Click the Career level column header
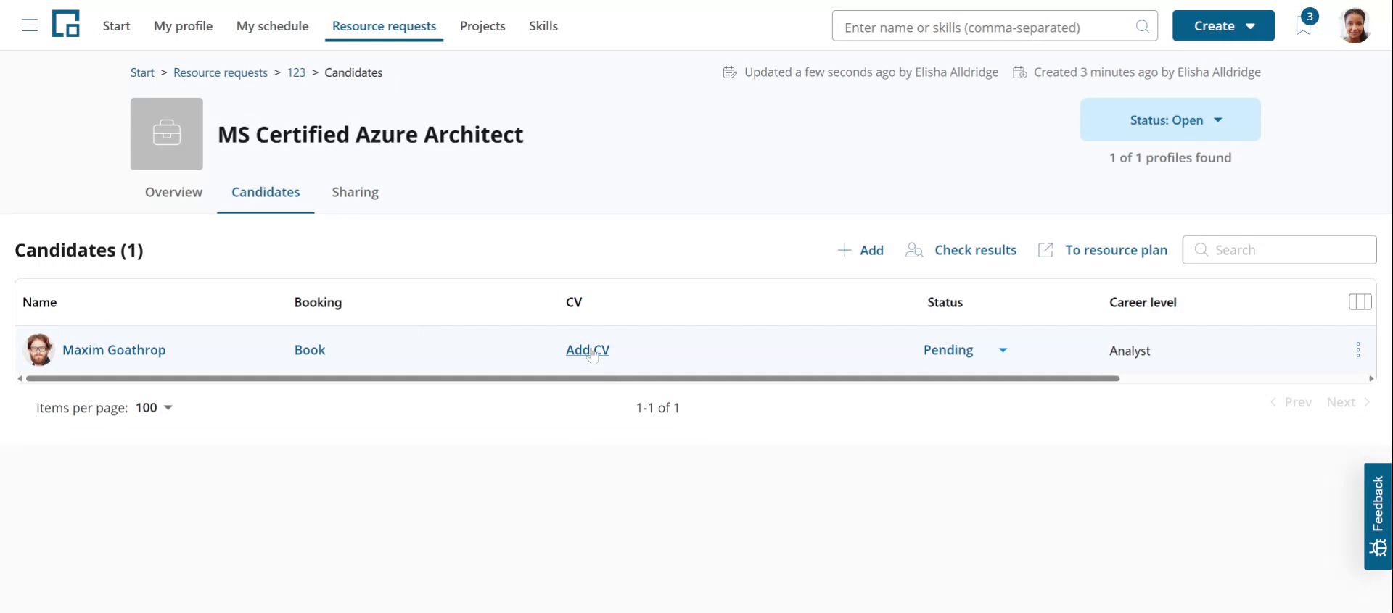The image size is (1393, 613). coord(1143,302)
